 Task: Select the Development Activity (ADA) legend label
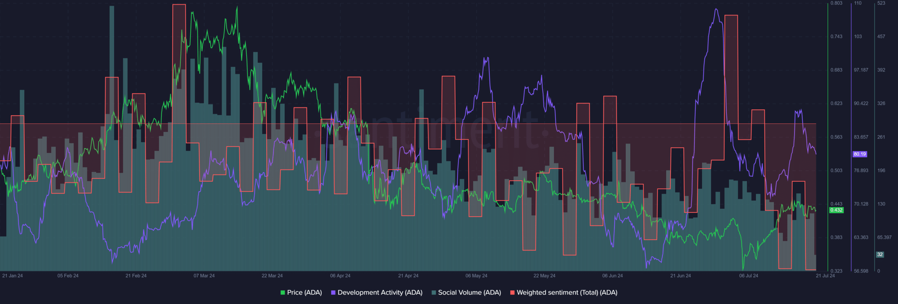380,292
